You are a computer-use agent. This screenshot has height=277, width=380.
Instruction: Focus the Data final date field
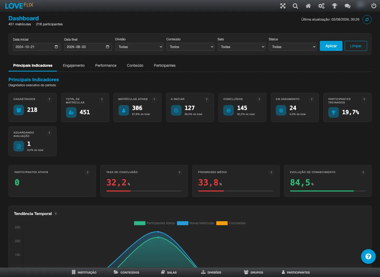click(x=88, y=47)
